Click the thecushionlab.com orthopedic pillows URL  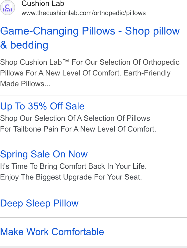pos(84,13)
